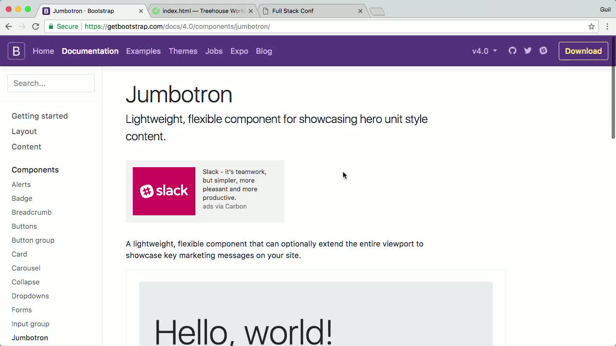Click the Bootstrap B logo icon
The image size is (616, 346).
pyautogui.click(x=16, y=51)
